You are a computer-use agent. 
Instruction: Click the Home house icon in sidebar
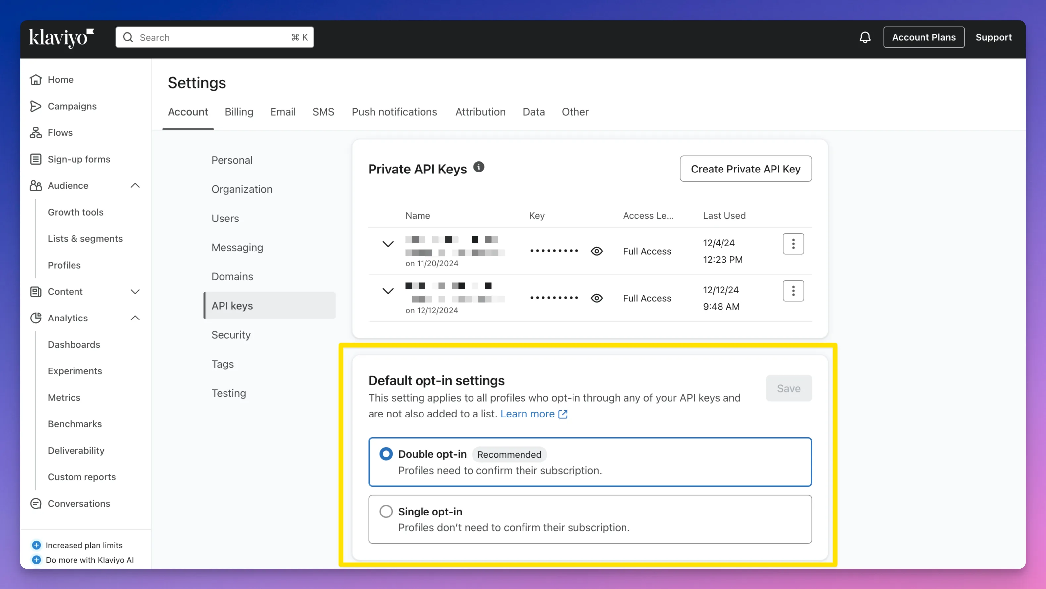(36, 79)
